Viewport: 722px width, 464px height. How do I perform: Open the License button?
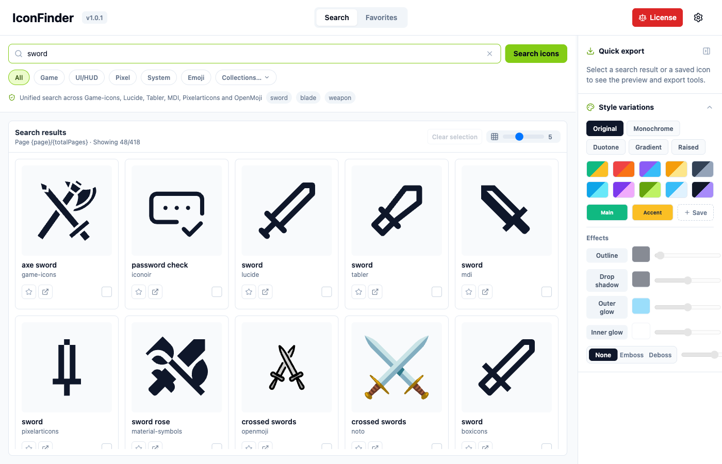658,18
